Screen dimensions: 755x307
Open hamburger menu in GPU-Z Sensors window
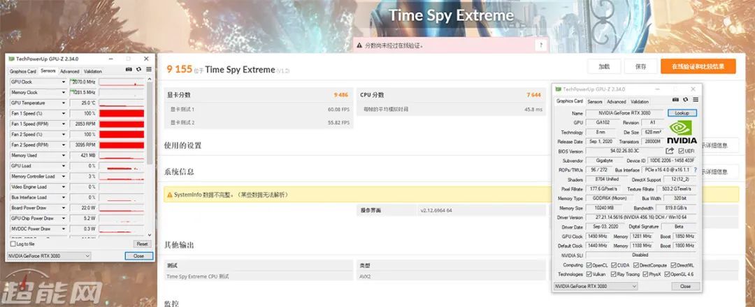[x=149, y=70]
